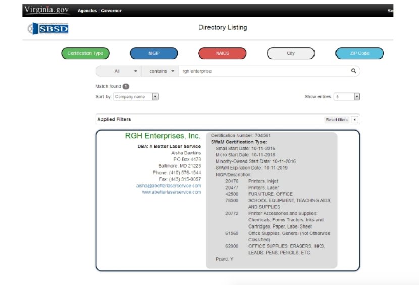Image resolution: width=419 pixels, height=285 pixels.
Task: Click the Pcard: Y text
Action: 225,259
